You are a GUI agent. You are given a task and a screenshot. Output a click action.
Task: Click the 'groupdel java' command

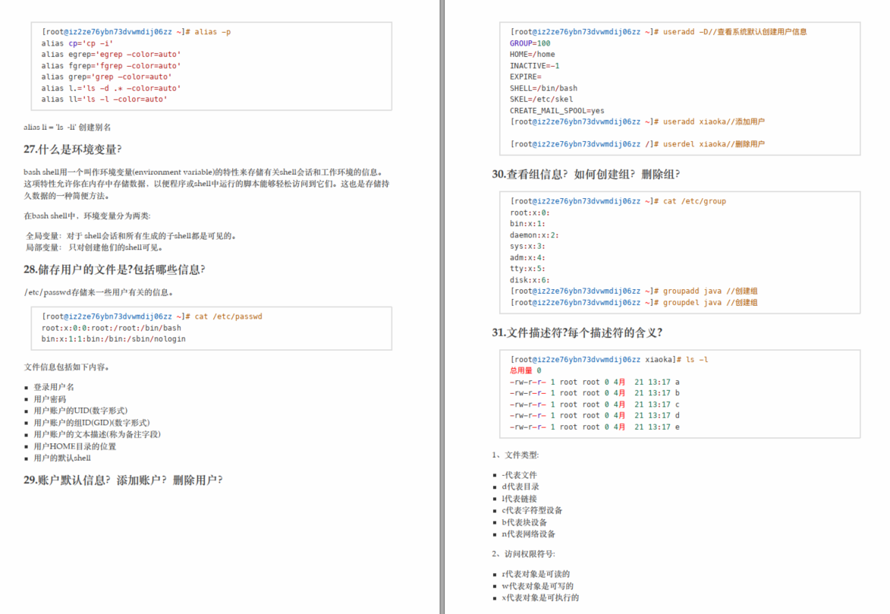tap(634, 303)
